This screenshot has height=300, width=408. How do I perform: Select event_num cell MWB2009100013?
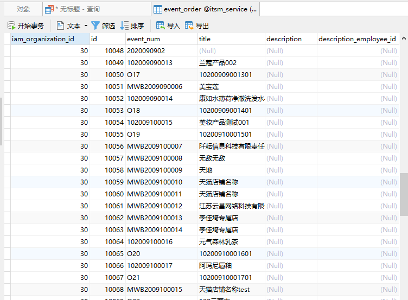click(162, 218)
